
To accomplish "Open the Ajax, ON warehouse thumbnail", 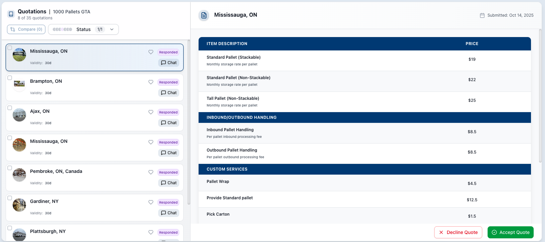I will point(19,115).
